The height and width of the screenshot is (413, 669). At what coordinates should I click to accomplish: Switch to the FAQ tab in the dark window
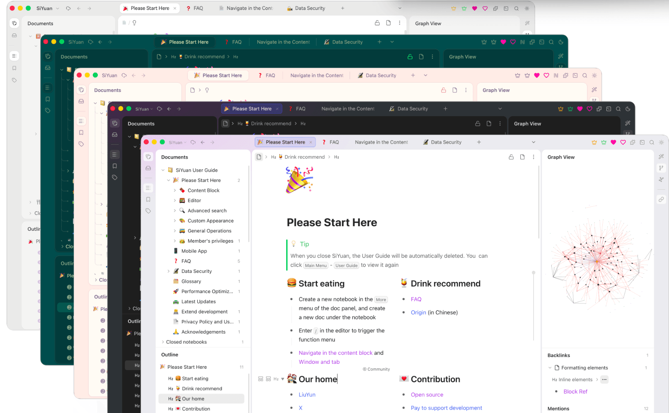click(x=297, y=109)
